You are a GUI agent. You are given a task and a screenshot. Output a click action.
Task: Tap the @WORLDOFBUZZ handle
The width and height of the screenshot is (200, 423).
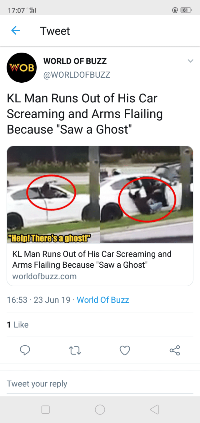(77, 75)
